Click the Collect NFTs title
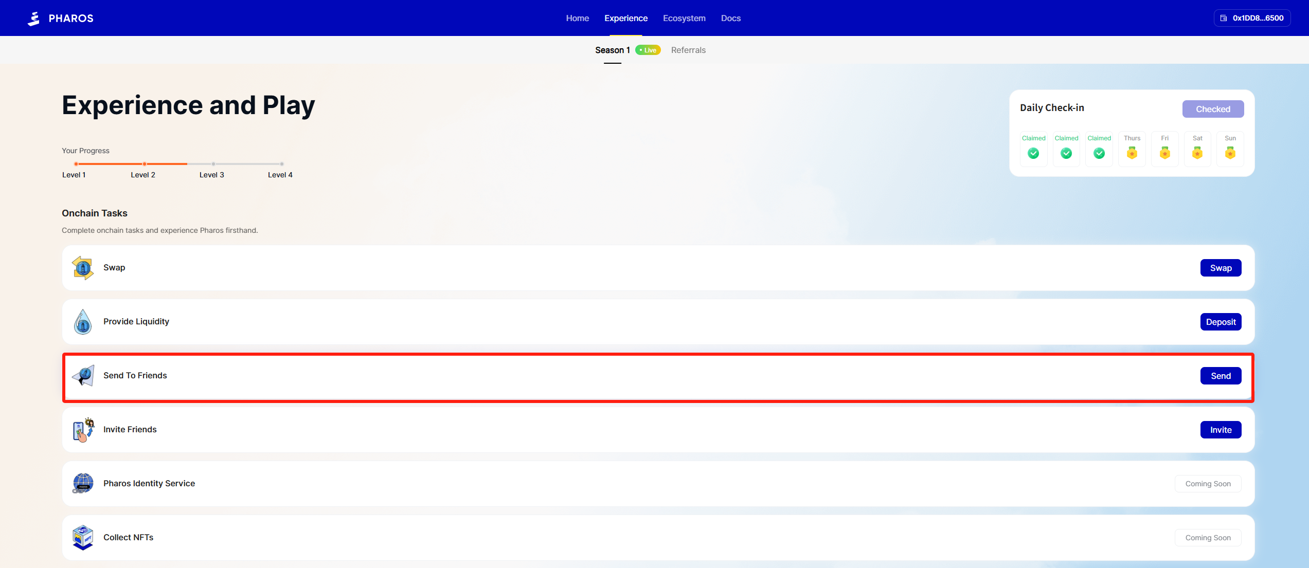 (x=129, y=537)
